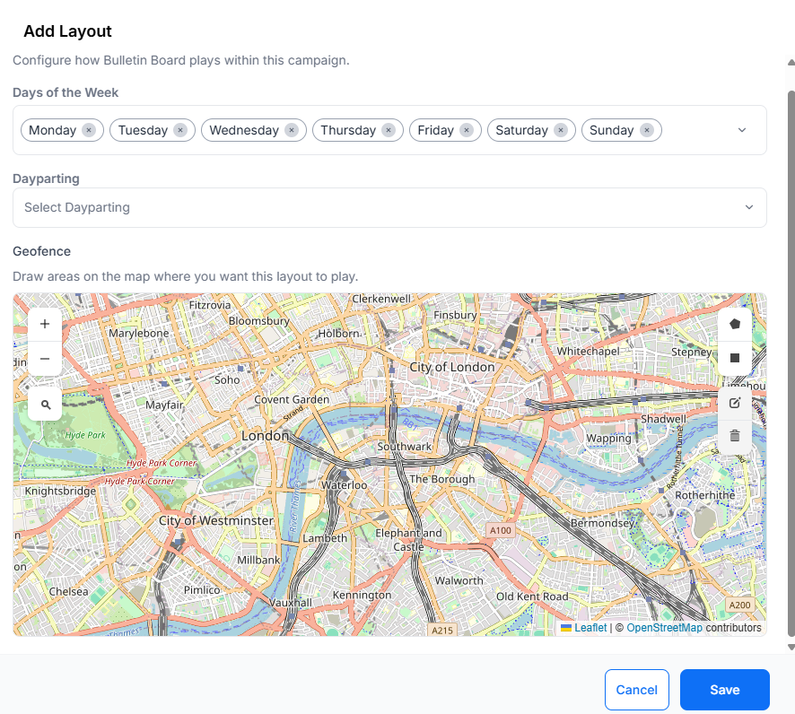The height and width of the screenshot is (714, 795).
Task: Cancel the Add Layout dialog
Action: (637, 690)
